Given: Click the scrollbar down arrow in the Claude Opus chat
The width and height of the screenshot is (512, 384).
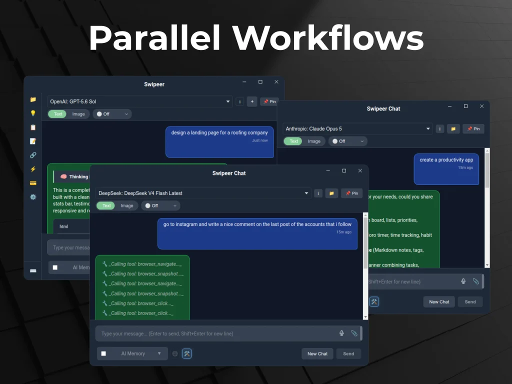Looking at the screenshot, I should [487, 265].
